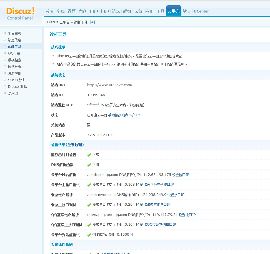Image resolution: width=270 pixels, height=254 pixels.
Task: Open 腾讯分析 in sidebar
Action: (x=15, y=67)
